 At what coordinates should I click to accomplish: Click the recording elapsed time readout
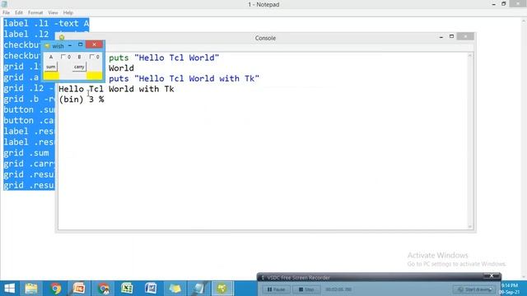click(x=338, y=289)
